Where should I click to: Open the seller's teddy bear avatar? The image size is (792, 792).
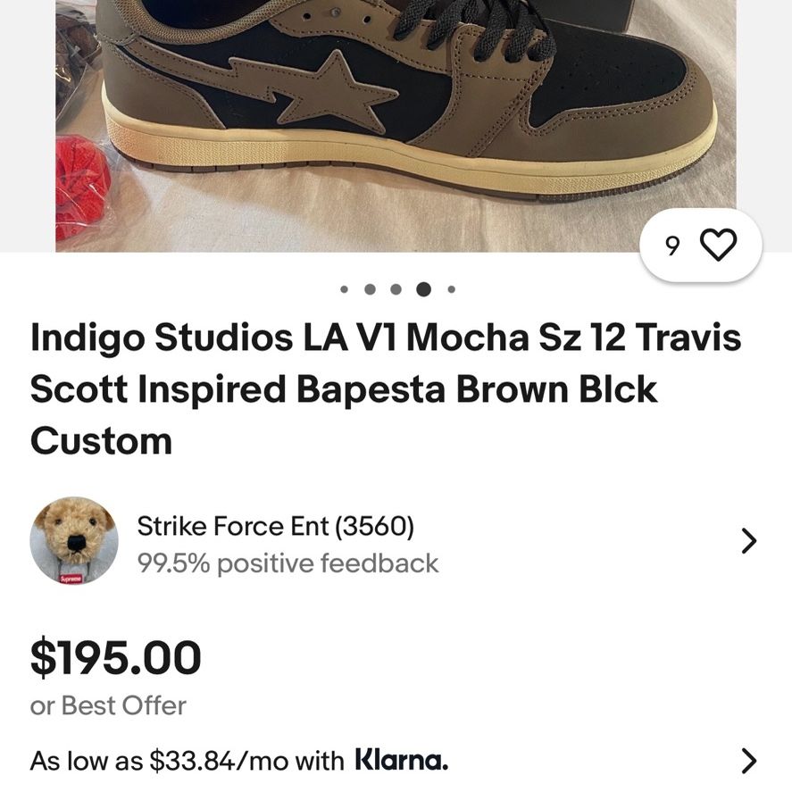[x=74, y=540]
